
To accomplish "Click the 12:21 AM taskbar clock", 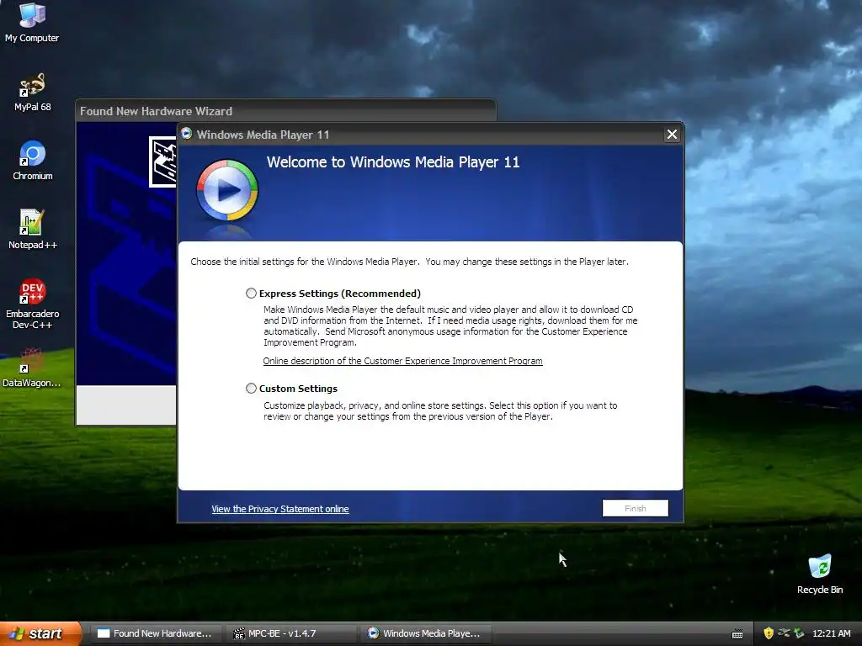I will 831,633.
